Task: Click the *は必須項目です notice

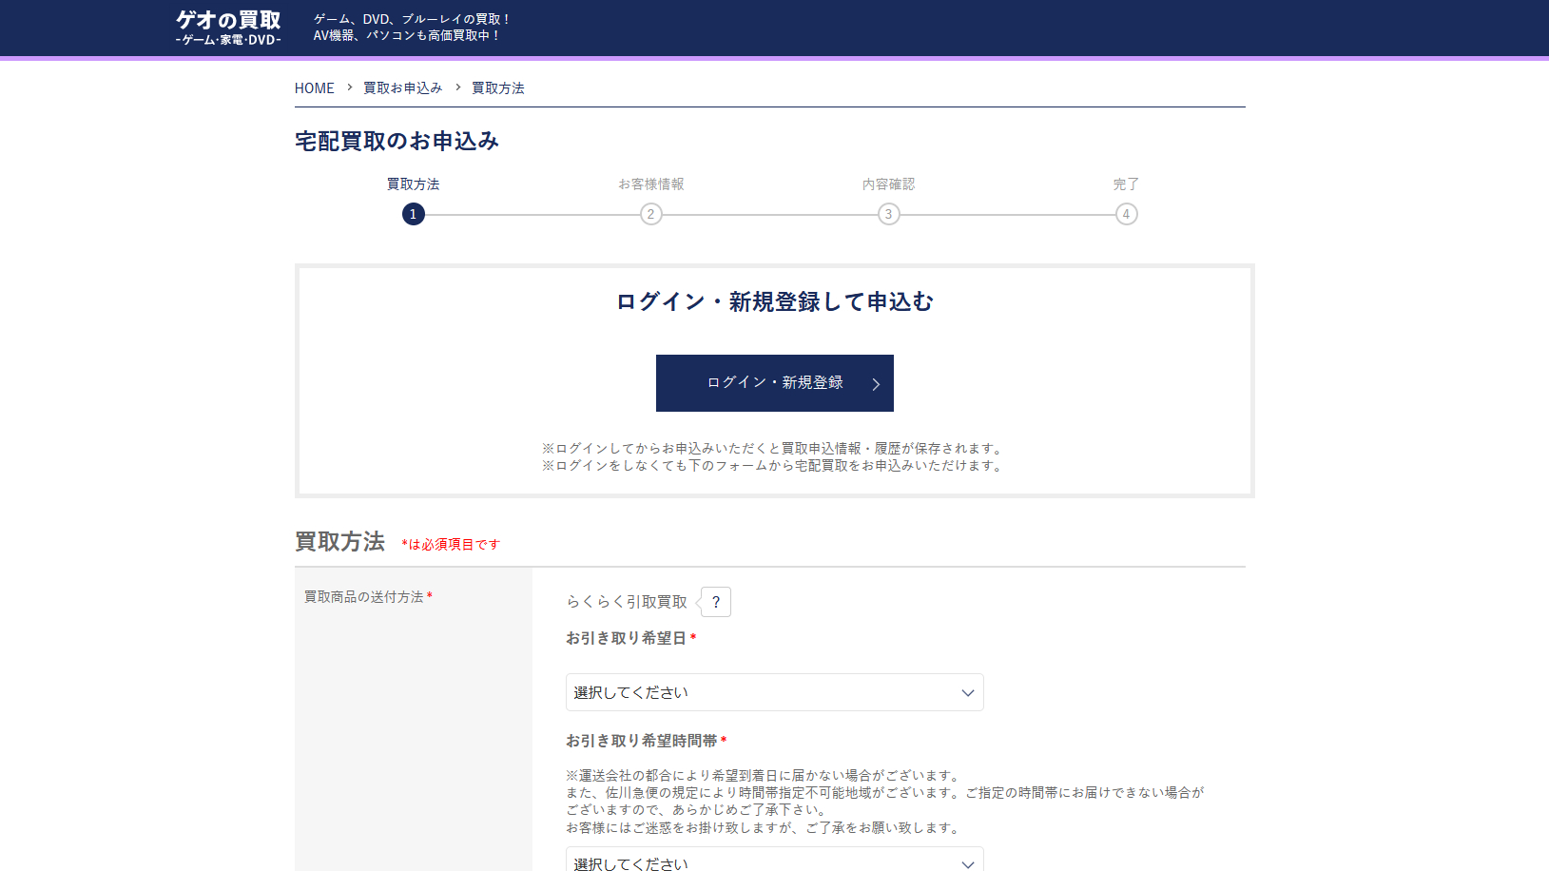Action: (451, 544)
